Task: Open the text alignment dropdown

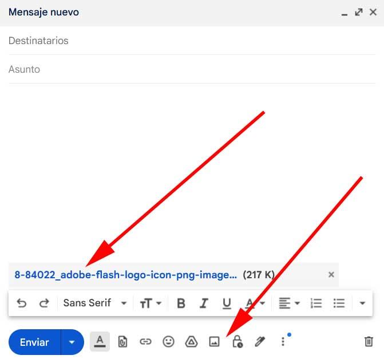Action: click(x=289, y=303)
